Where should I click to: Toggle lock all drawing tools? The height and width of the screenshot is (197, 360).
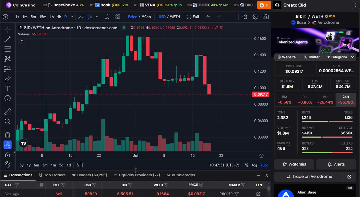8,154
